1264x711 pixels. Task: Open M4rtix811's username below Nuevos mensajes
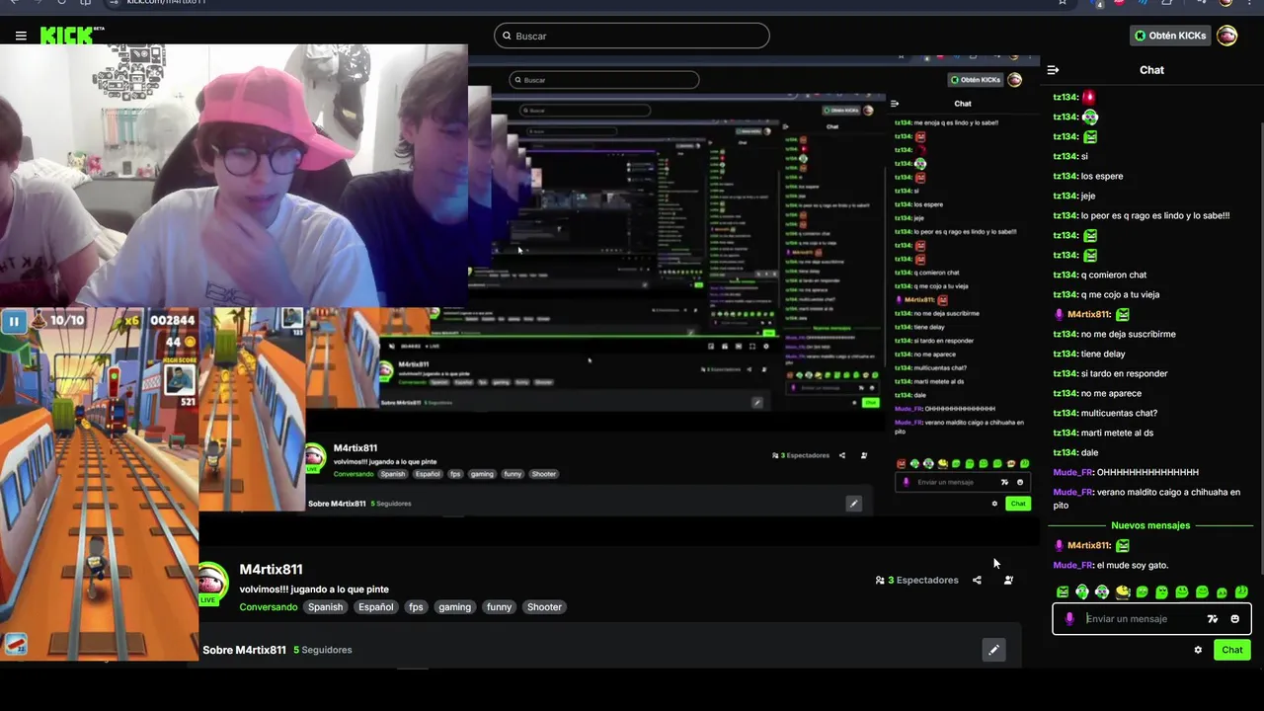(x=1089, y=546)
